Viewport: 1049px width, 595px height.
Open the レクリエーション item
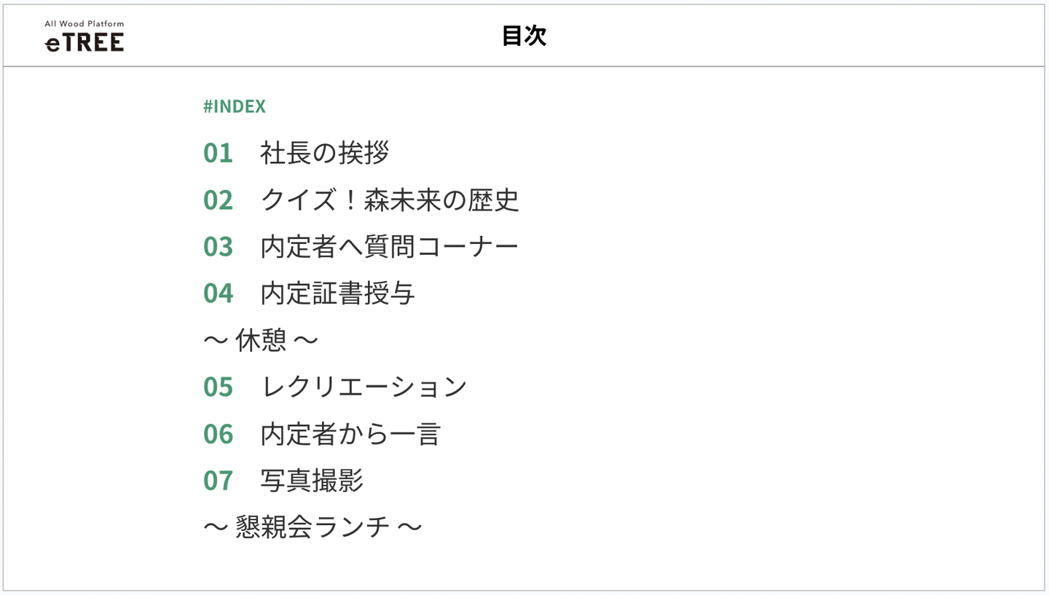pos(364,386)
